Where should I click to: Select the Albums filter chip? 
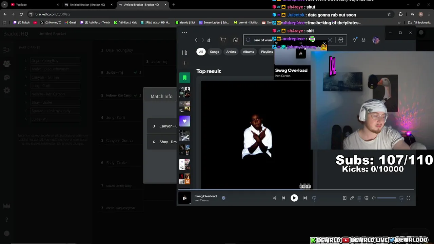[248, 52]
